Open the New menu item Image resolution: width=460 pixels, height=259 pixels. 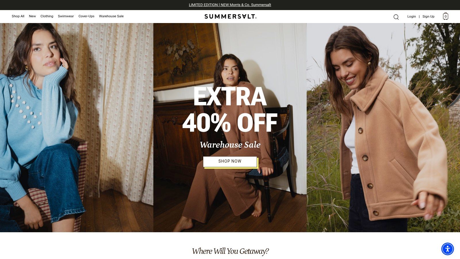(x=32, y=16)
